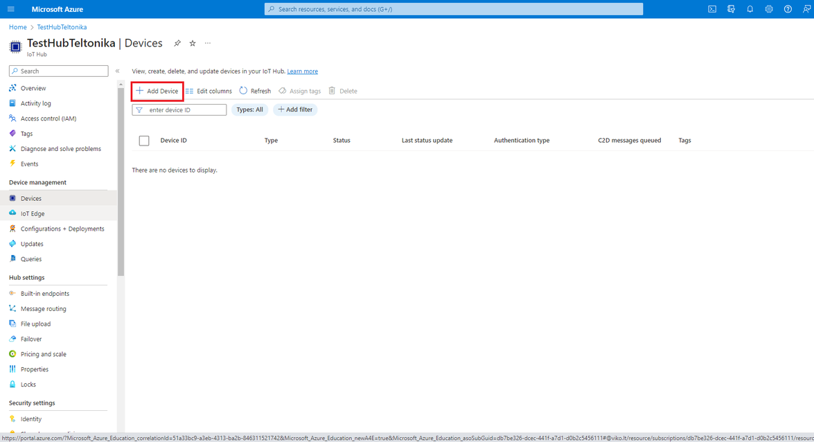Open the portal settings gear
This screenshot has width=814, height=442.
769,9
